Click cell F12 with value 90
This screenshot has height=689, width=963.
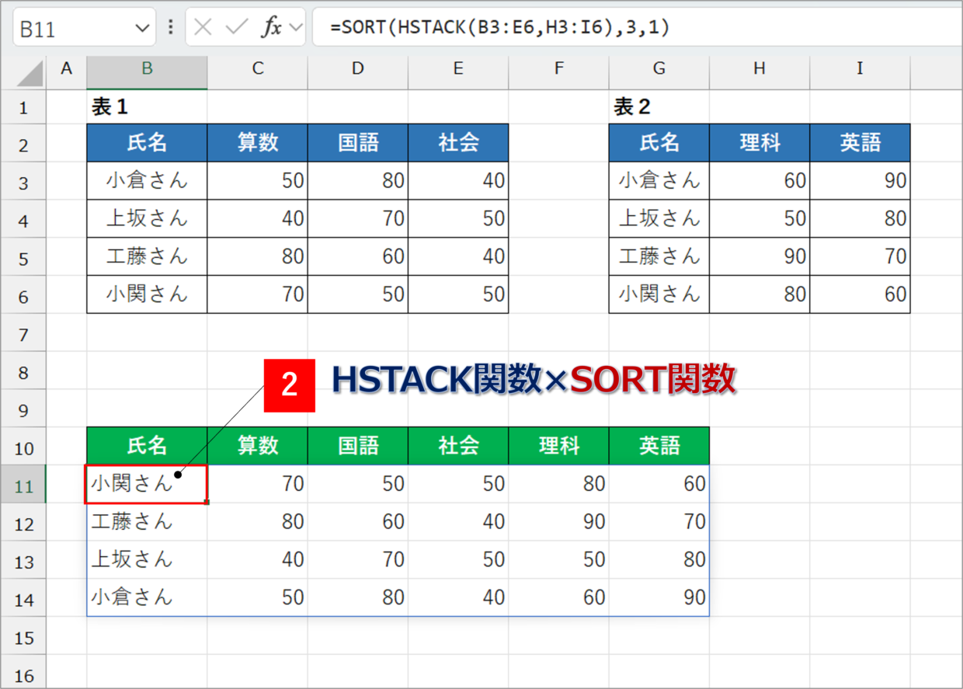[x=558, y=522]
